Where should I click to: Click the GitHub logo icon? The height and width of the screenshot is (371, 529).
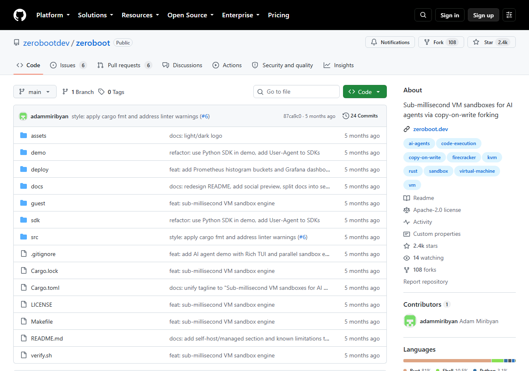(x=20, y=15)
